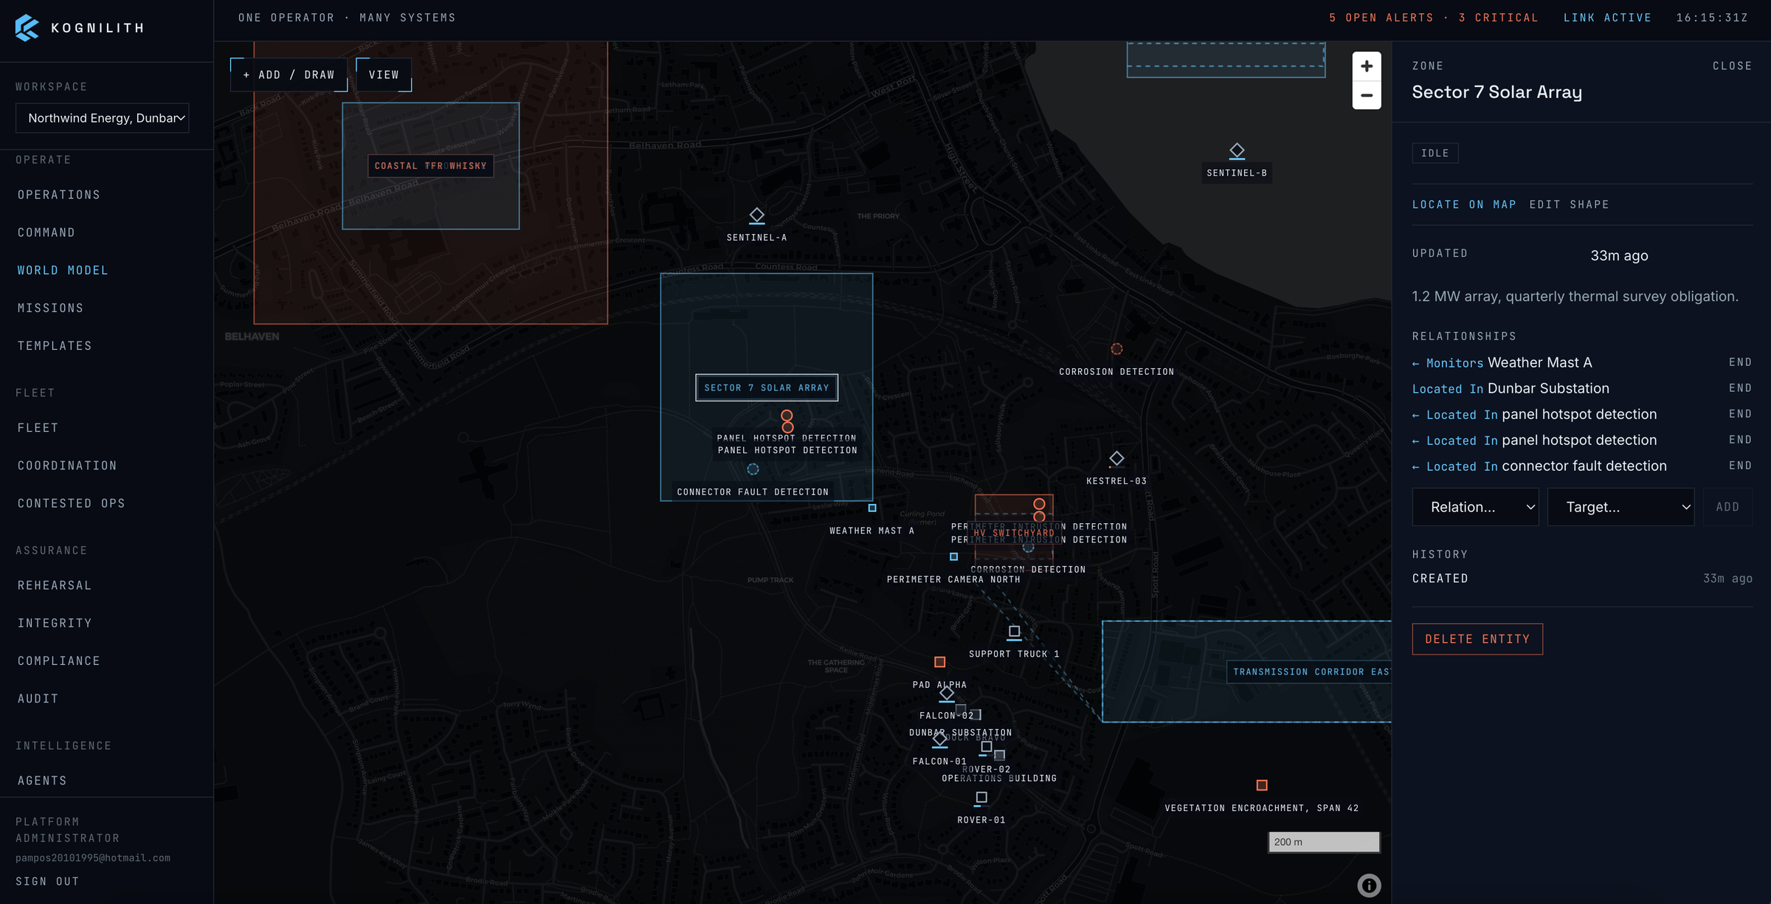
Task: Click the Kestrel-03 drone marker
Action: 1116,459
